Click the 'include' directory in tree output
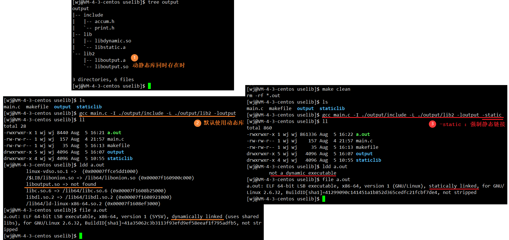This screenshot has height=240, width=509. pos(93,15)
